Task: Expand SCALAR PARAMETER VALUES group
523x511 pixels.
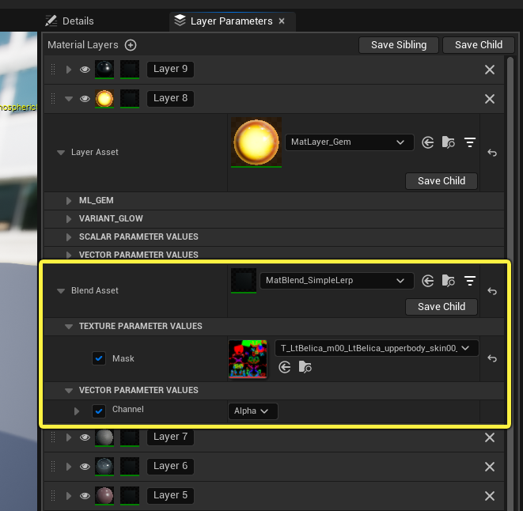Action: pos(69,237)
